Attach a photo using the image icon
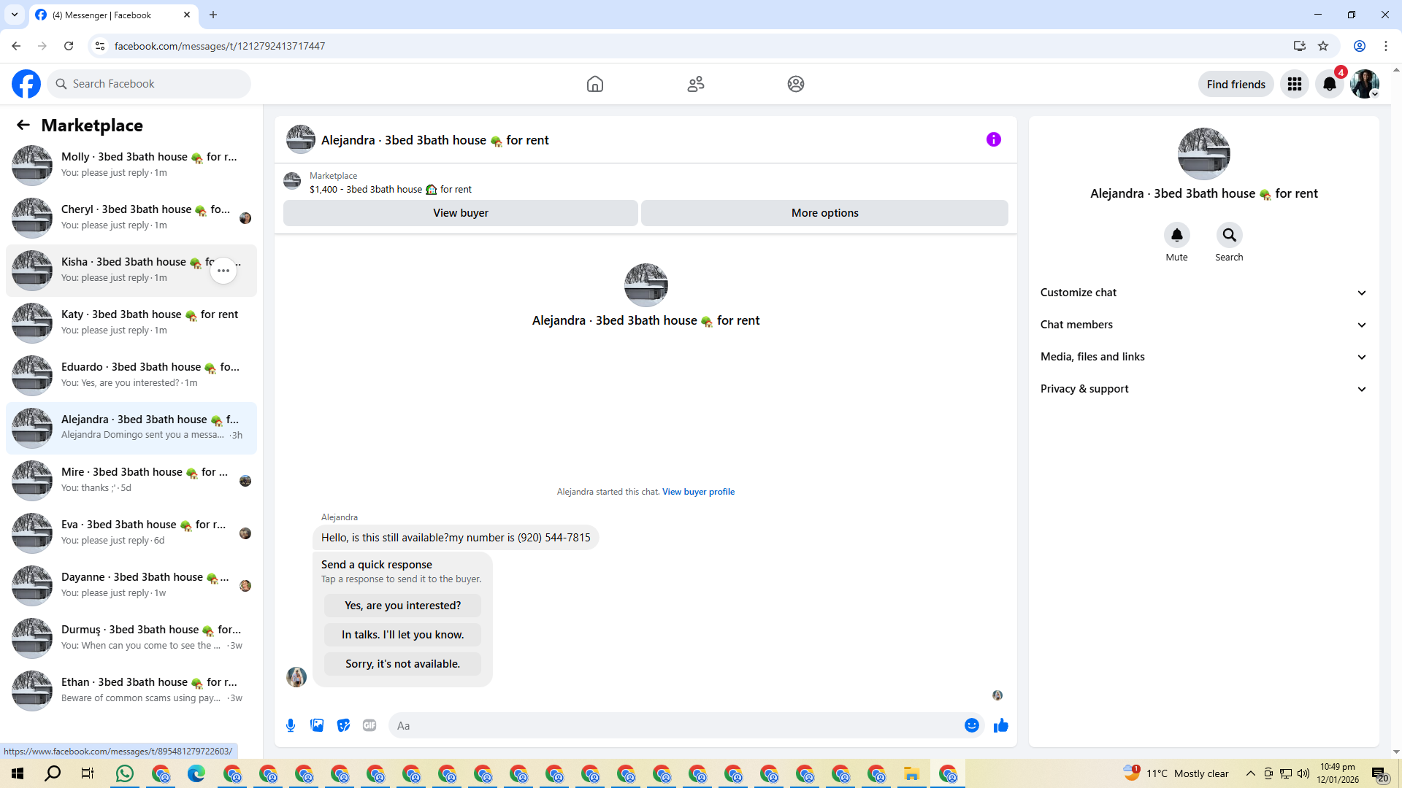The width and height of the screenshot is (1402, 788). click(x=317, y=725)
